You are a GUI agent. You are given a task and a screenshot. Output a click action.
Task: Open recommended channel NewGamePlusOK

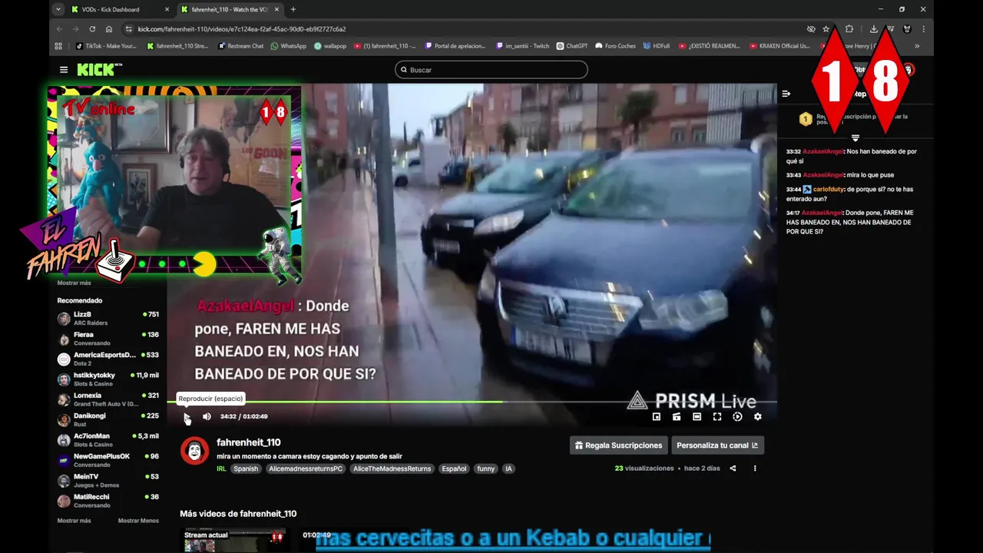pos(108,460)
